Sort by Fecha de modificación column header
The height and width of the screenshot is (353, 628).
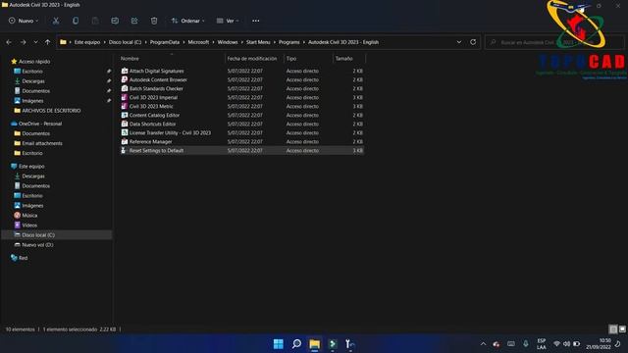(254, 59)
